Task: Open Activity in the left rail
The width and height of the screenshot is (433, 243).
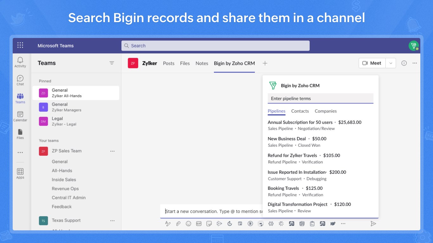Action: [20, 62]
